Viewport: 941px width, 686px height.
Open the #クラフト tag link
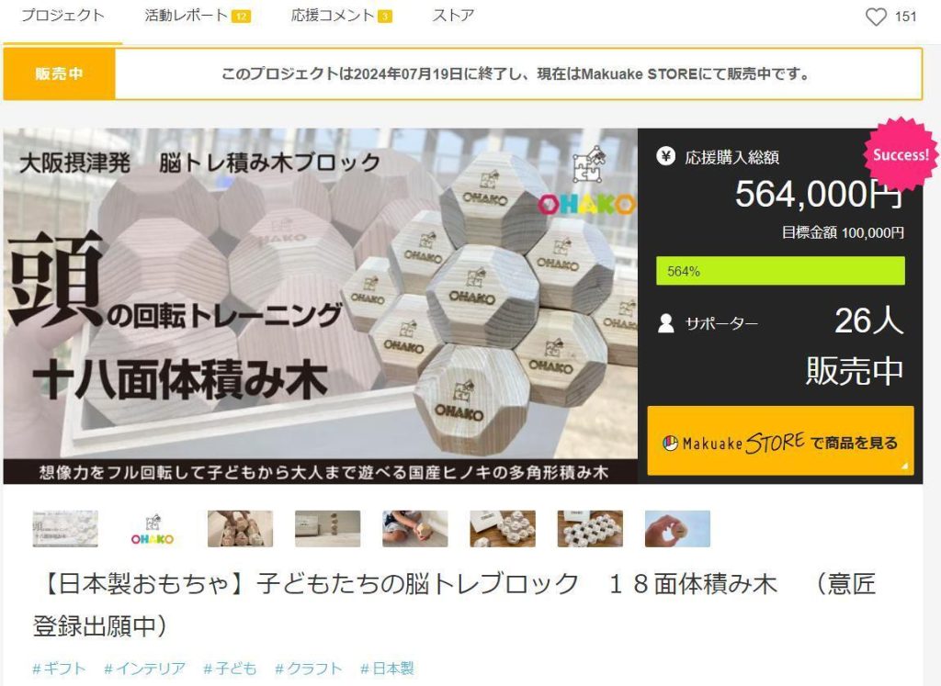(309, 669)
